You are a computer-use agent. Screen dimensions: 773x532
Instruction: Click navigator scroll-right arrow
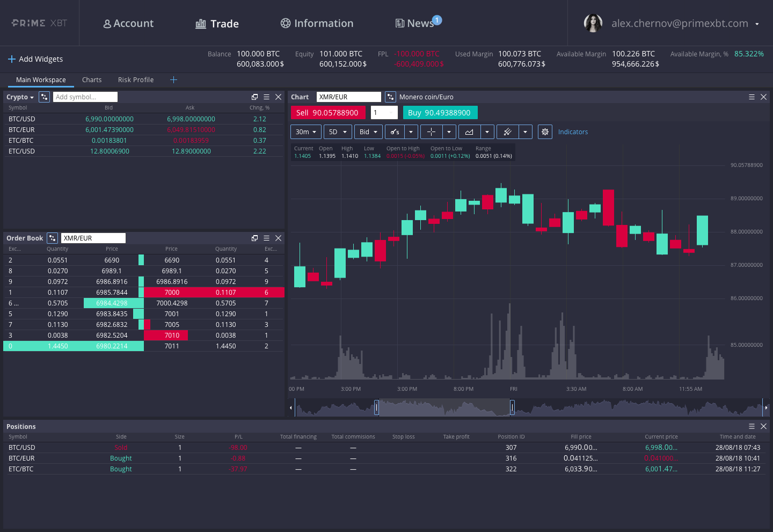pos(766,407)
